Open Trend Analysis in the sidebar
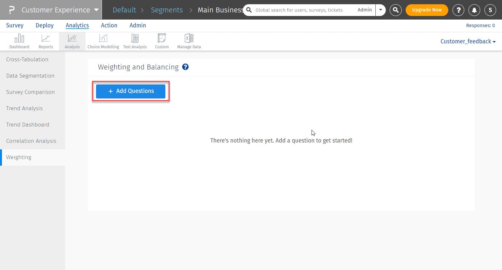Image resolution: width=502 pixels, height=270 pixels. click(x=33, y=108)
